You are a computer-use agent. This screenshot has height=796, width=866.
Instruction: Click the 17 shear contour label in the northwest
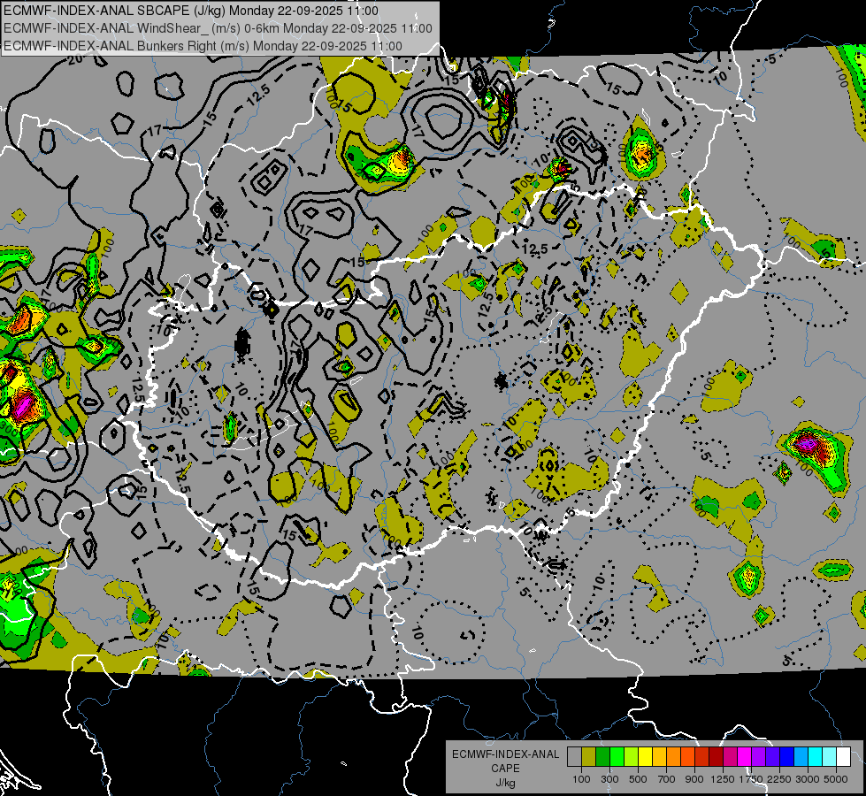coord(155,132)
